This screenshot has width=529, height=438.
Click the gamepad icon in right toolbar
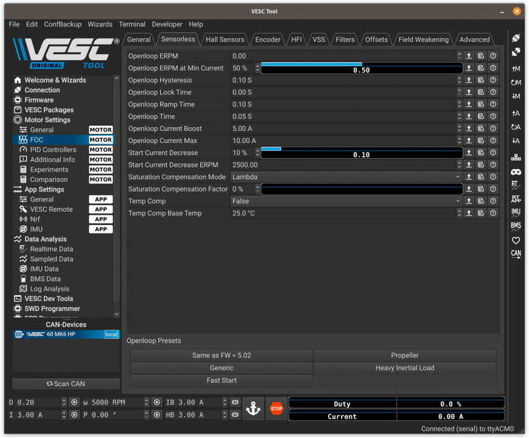tap(516, 172)
